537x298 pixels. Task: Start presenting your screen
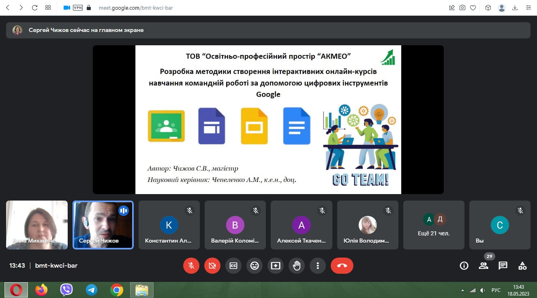[276, 266]
